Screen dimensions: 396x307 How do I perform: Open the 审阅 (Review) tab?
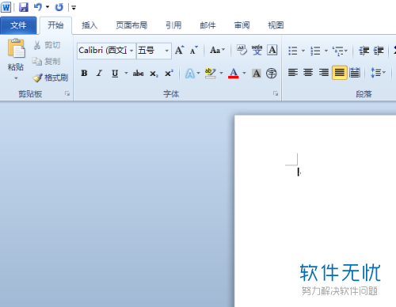(x=242, y=25)
